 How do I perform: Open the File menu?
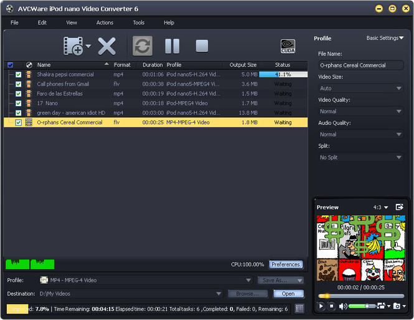point(14,22)
